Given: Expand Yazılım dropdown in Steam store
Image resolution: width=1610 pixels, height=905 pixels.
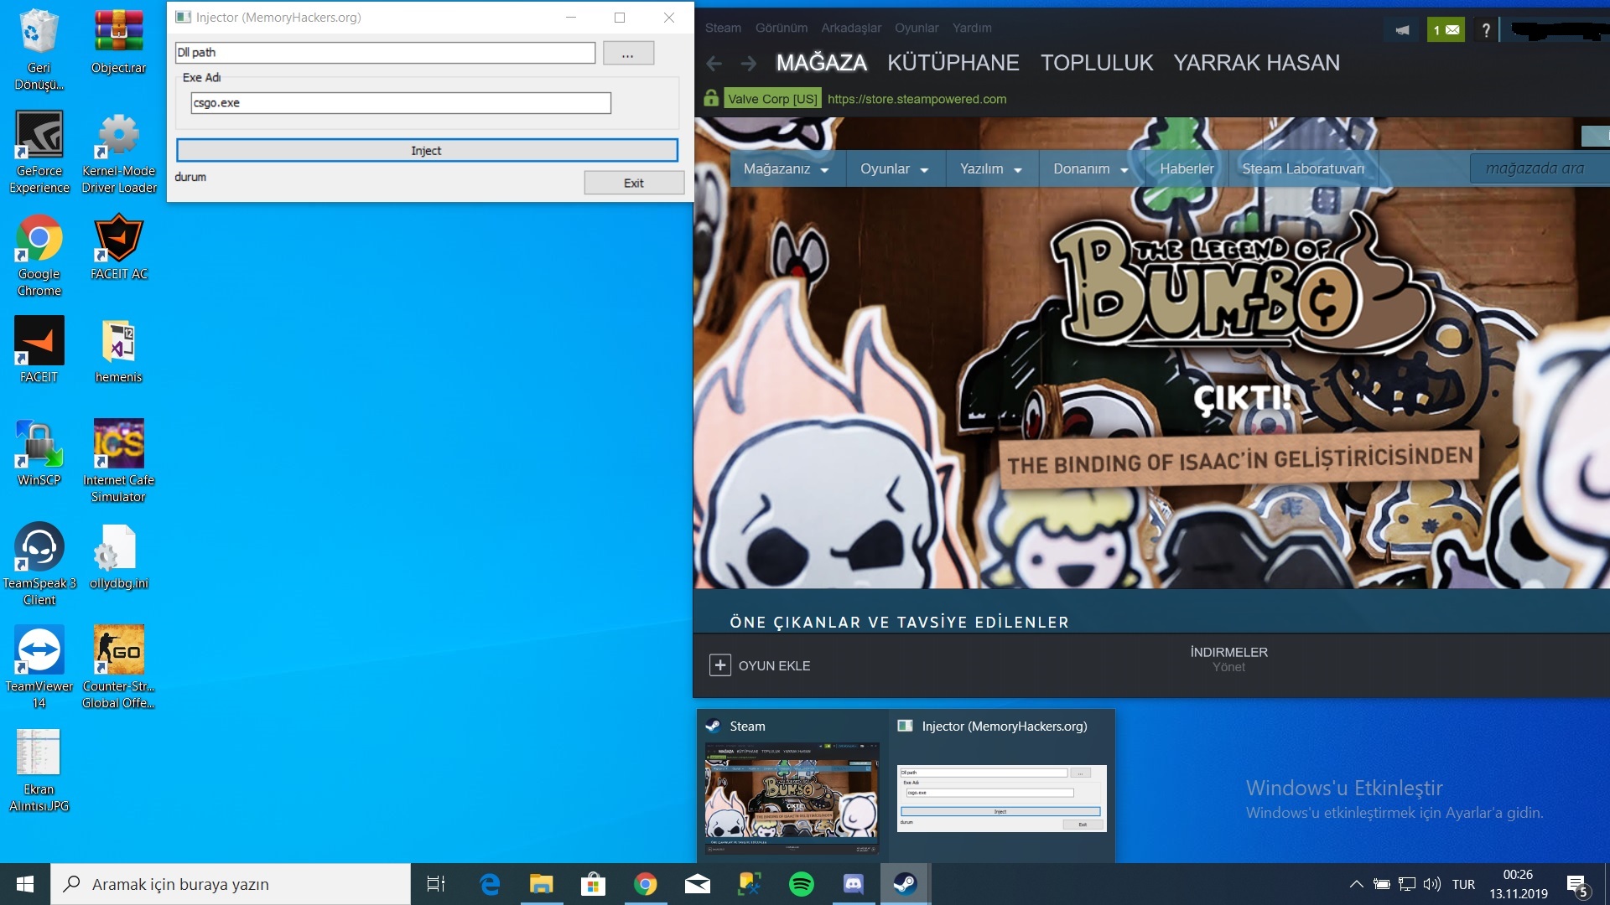Looking at the screenshot, I should pyautogui.click(x=991, y=168).
